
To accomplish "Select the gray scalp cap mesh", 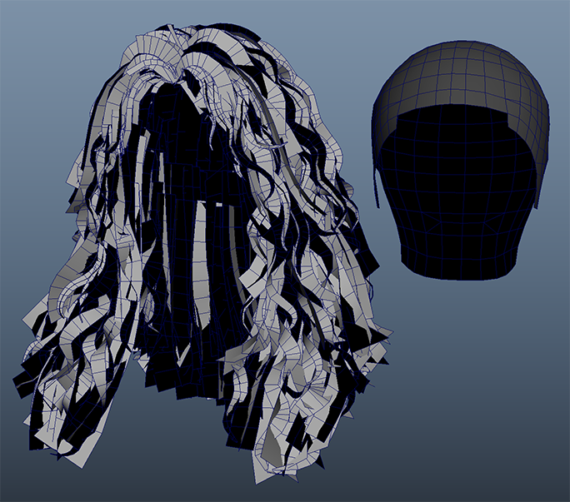I will [x=461, y=72].
